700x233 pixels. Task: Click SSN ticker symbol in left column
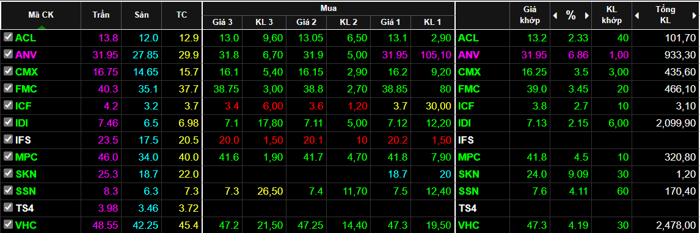[26, 191]
